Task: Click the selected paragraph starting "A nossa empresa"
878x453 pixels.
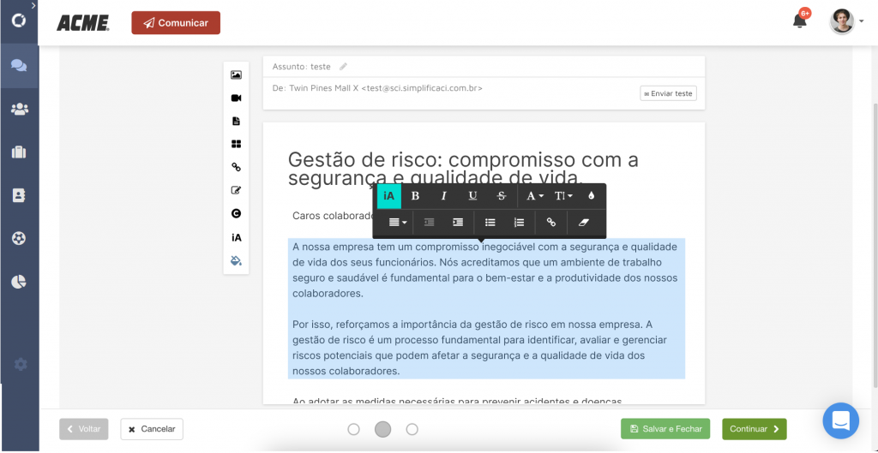Action: tap(485, 270)
